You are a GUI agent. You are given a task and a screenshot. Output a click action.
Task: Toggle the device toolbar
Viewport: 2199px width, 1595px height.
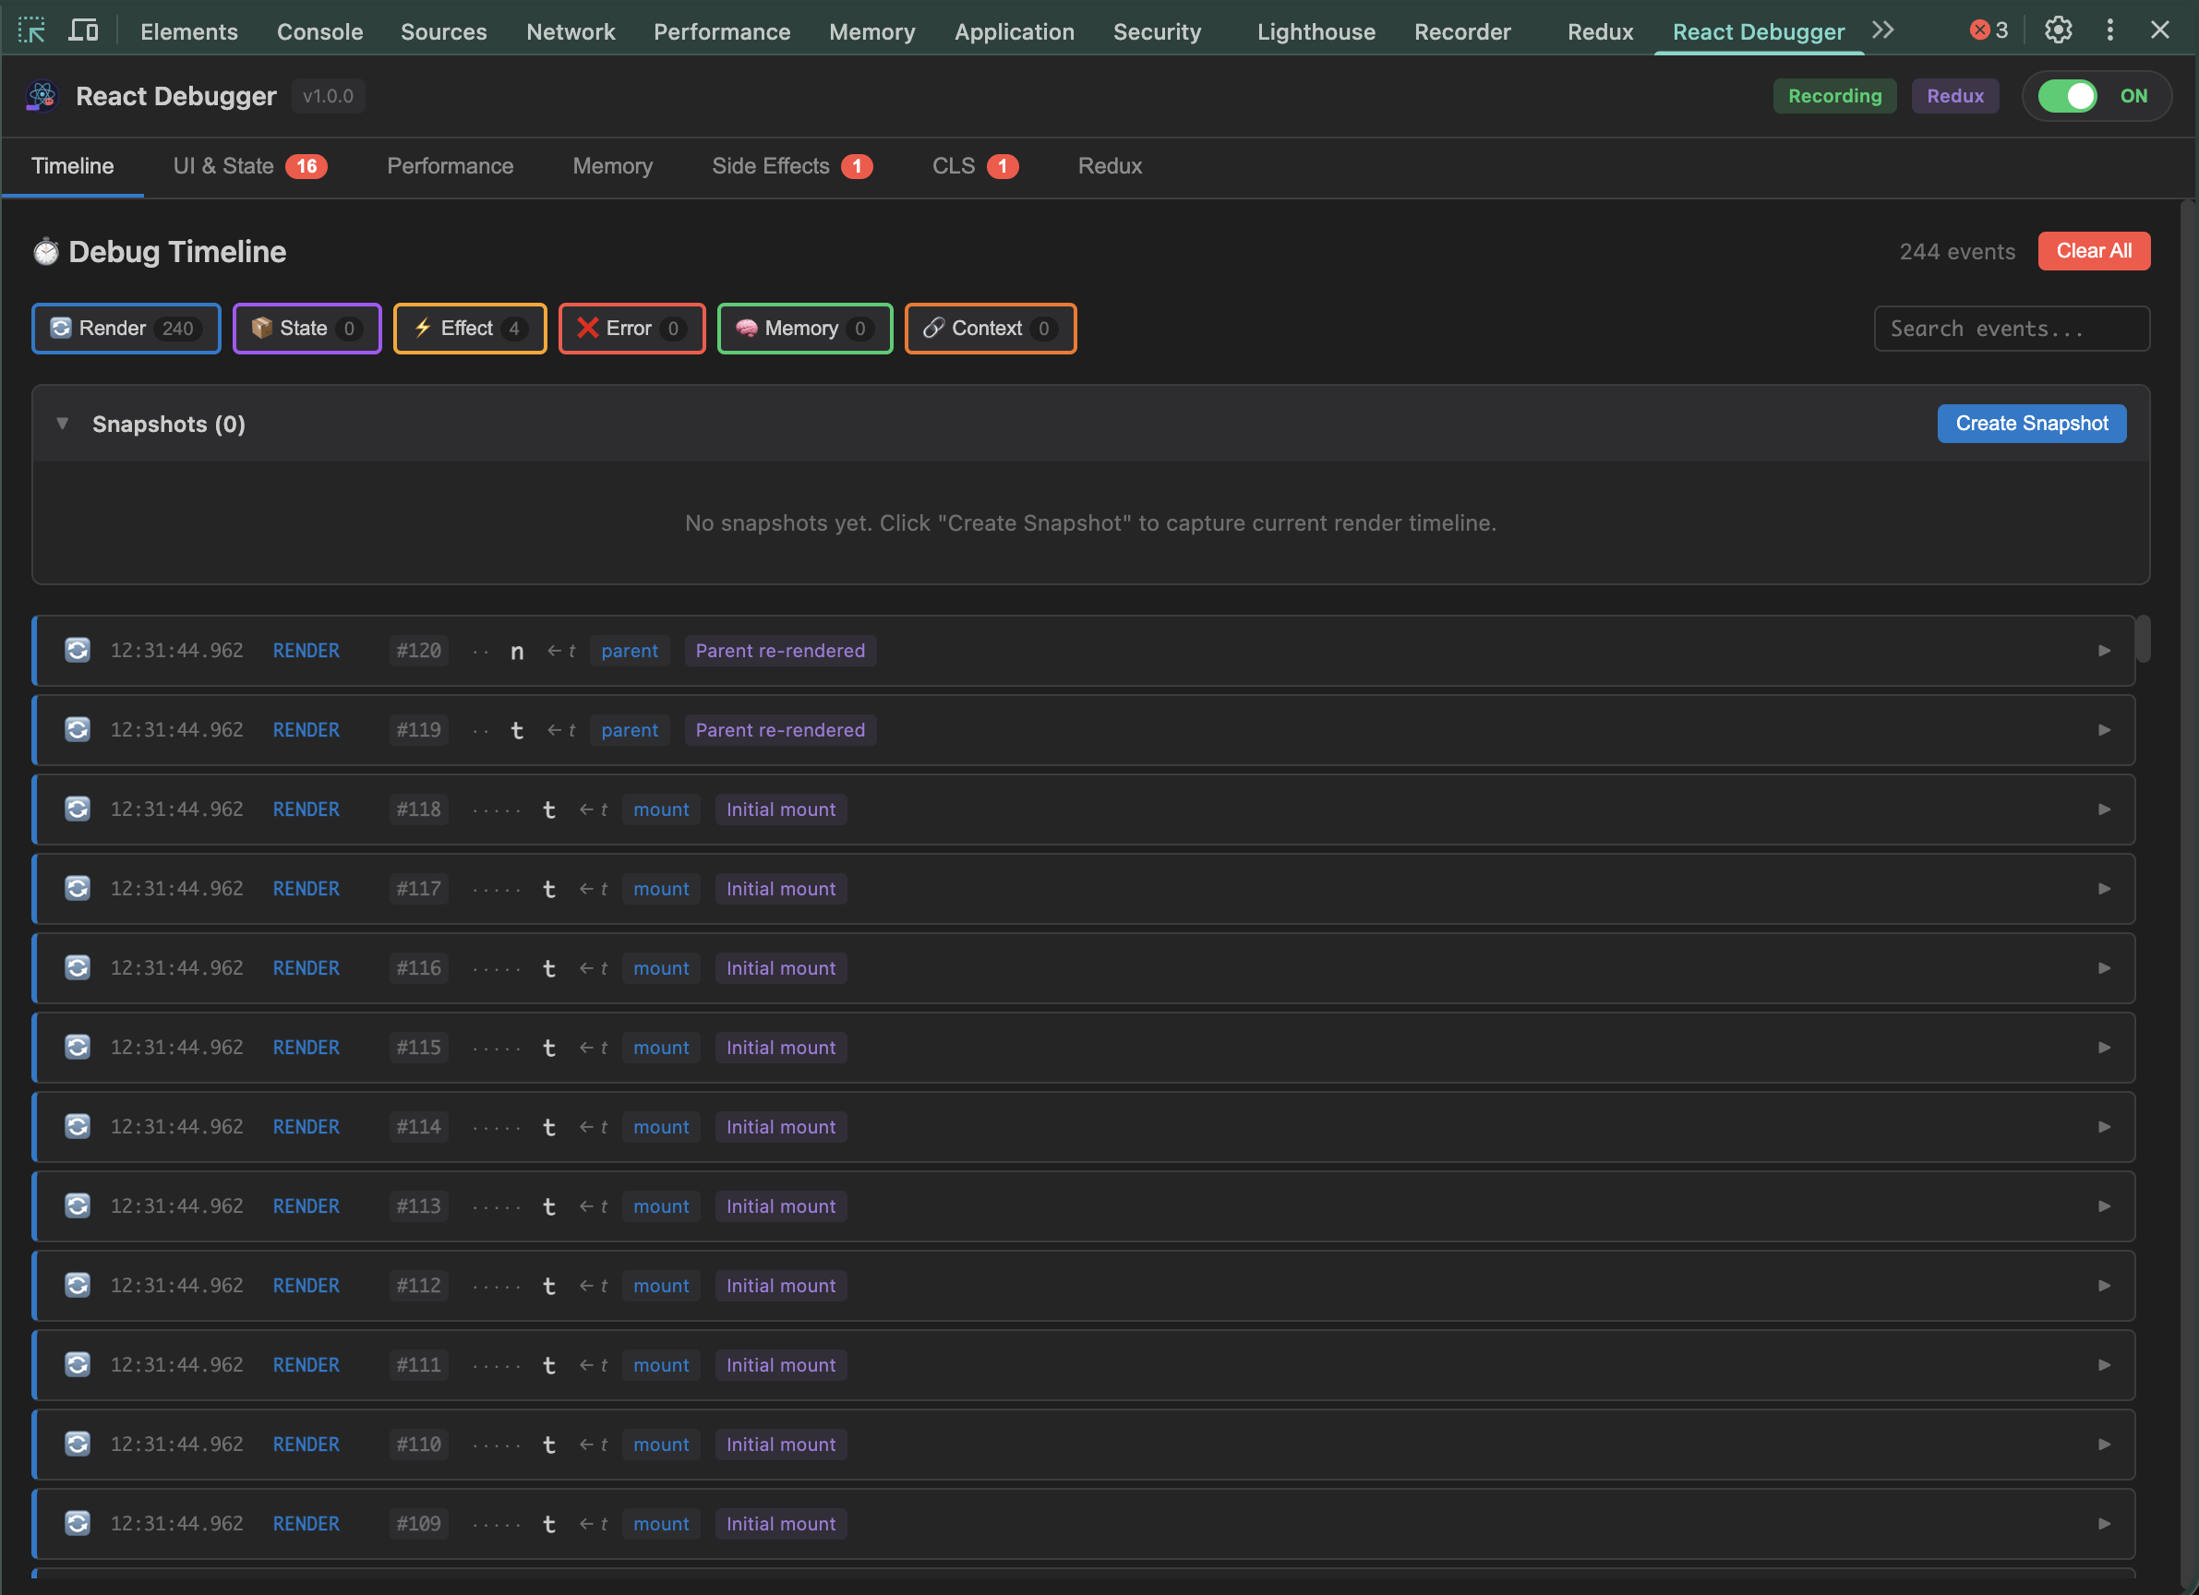[83, 30]
